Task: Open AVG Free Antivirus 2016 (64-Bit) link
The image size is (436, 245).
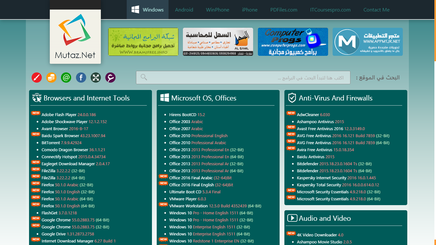Action: pyautogui.click(x=343, y=143)
